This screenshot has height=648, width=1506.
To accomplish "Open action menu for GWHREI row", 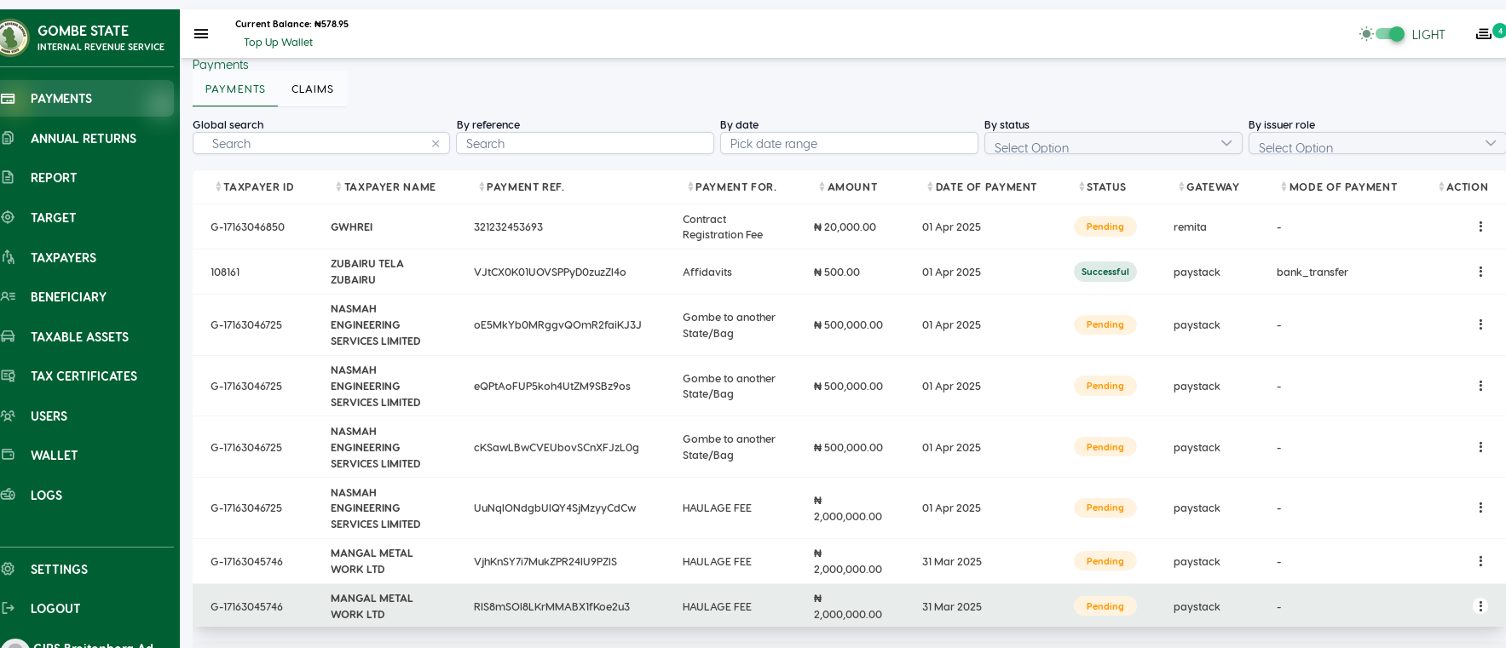I will click(x=1480, y=227).
